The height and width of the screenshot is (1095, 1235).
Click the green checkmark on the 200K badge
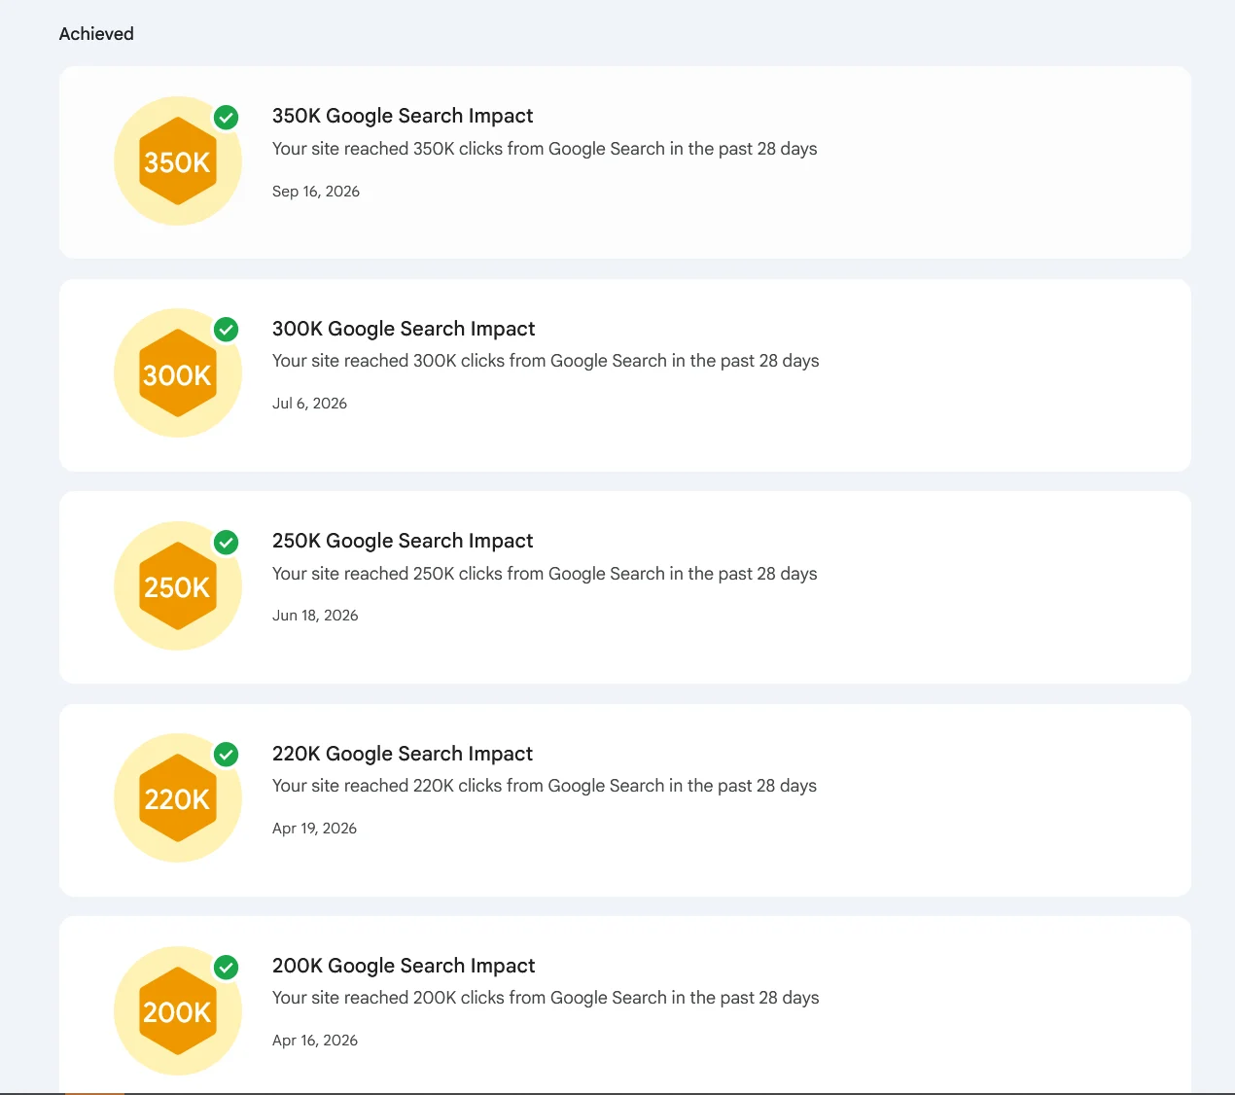tap(227, 968)
